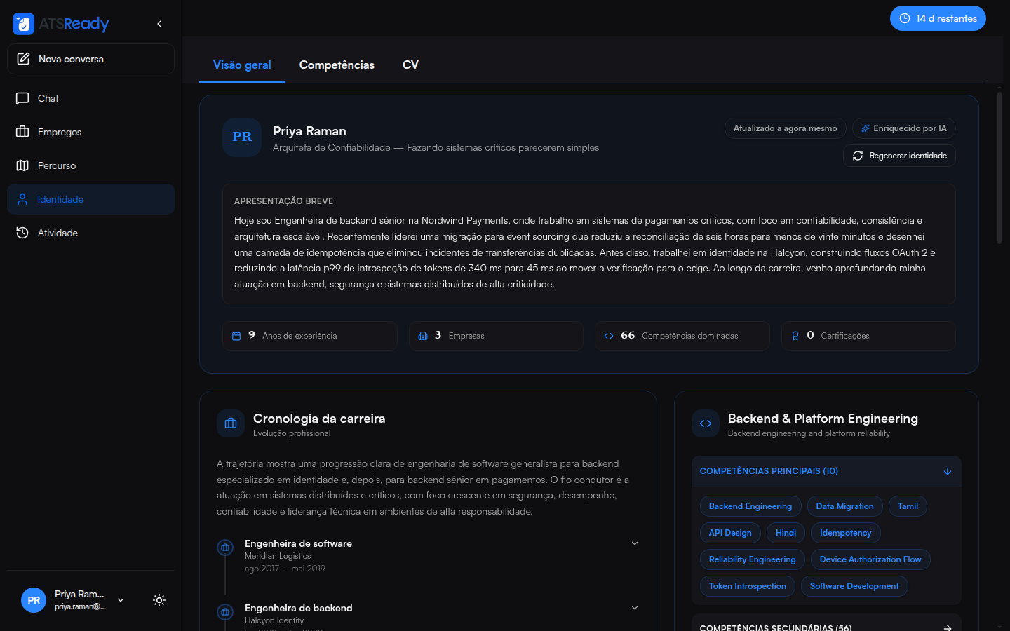This screenshot has width=1010, height=631.
Task: Click the sparkle icon in Enriquecido por IA
Action: [x=866, y=128]
